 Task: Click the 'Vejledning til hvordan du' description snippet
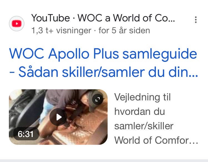[x=143, y=104]
